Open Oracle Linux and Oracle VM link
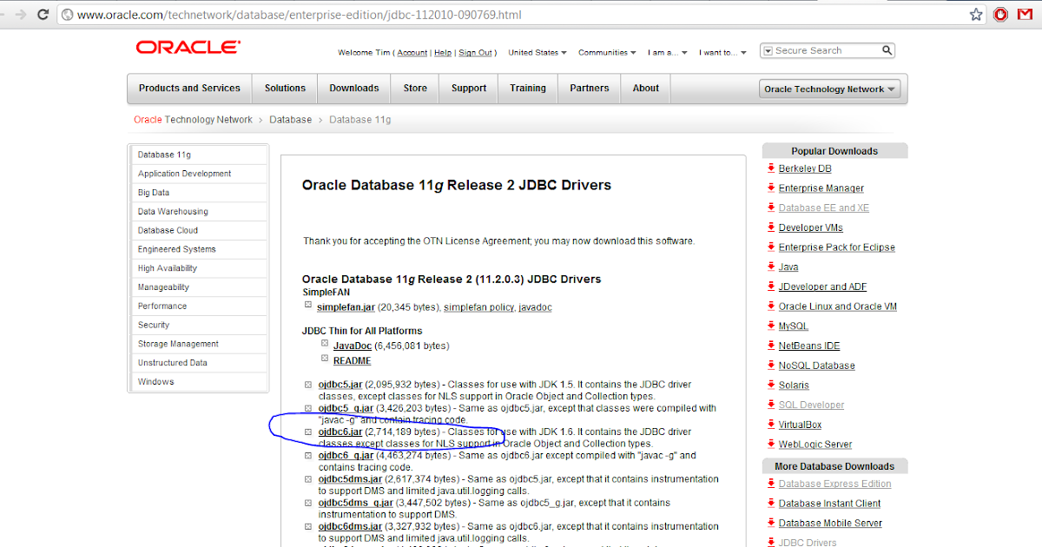Viewport: 1042px width, 547px height. [838, 306]
